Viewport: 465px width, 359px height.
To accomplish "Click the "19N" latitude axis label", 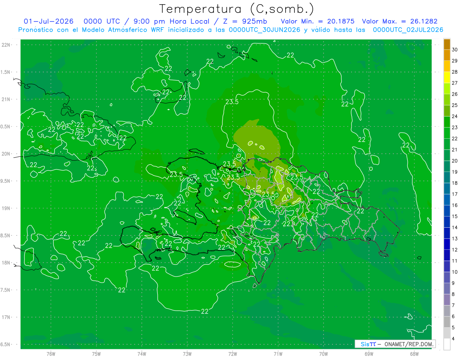I will click(x=7, y=208).
